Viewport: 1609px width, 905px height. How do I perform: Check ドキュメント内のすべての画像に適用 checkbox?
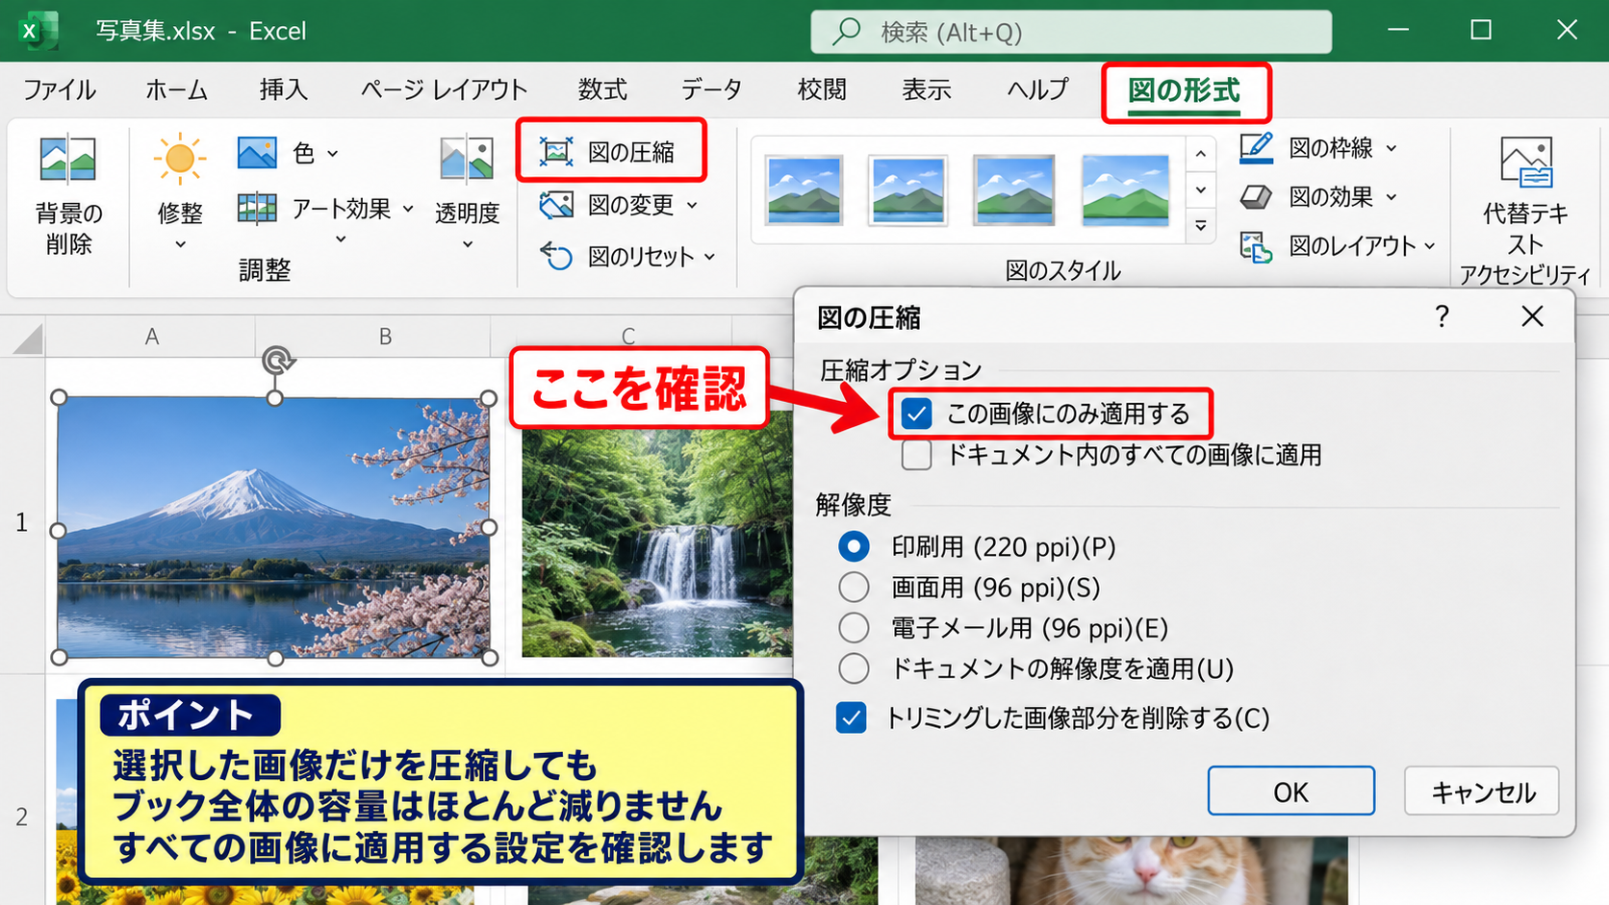point(917,455)
